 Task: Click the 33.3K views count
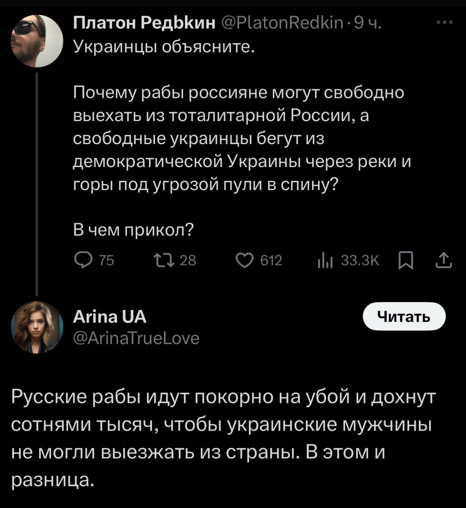click(360, 260)
